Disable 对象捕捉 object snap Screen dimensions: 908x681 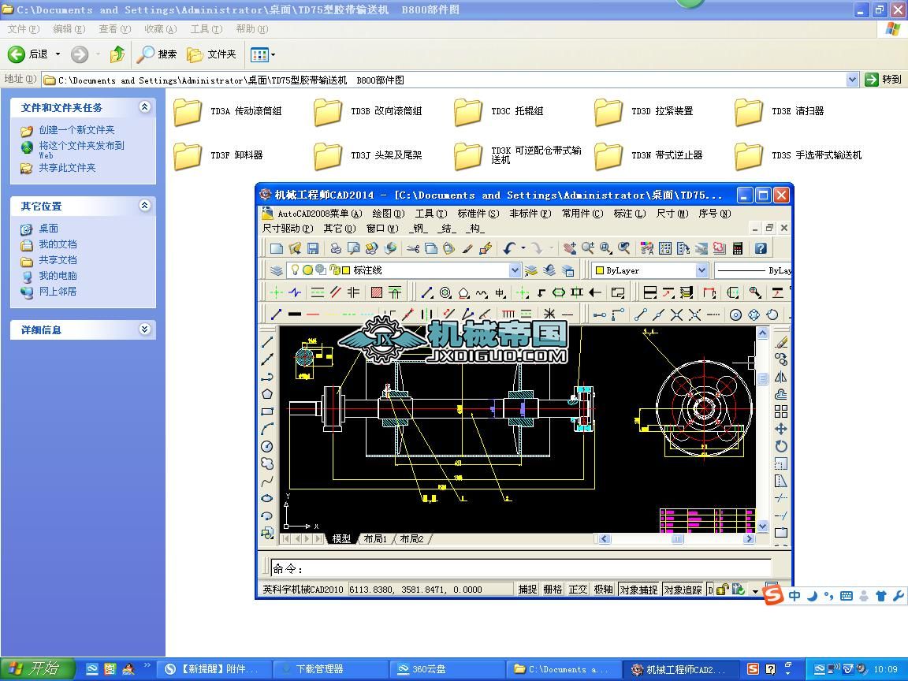(638, 590)
